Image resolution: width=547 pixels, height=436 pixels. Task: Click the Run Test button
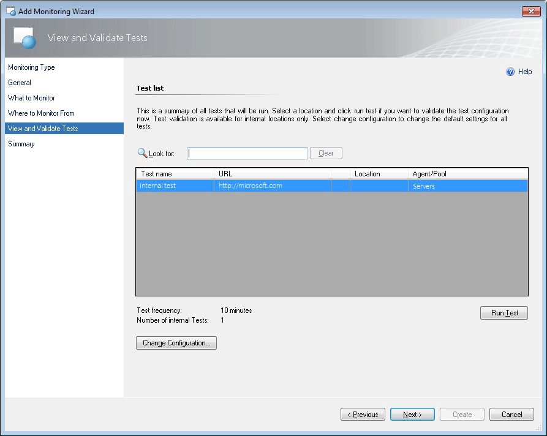pos(504,312)
